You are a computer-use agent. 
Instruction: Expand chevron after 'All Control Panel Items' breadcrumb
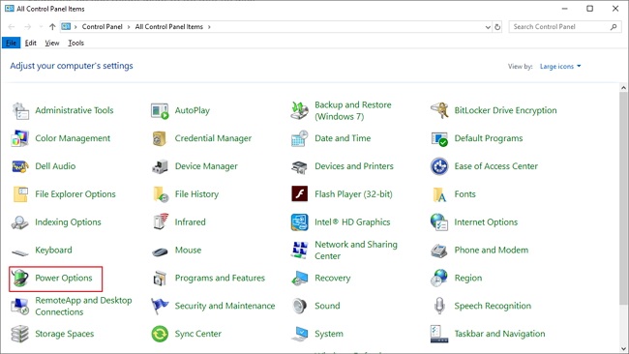coord(209,27)
